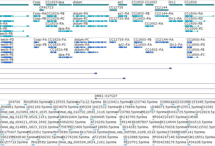Select the CG1603 gene bar
The height and width of the screenshot is (146, 215).
[137, 5]
